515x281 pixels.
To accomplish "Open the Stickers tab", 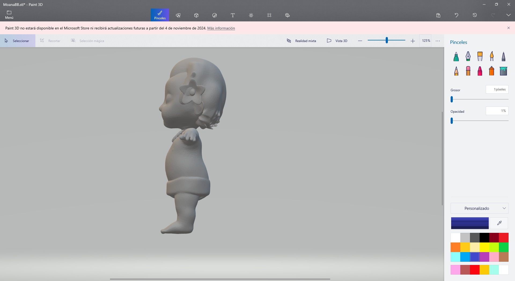I will (215, 15).
